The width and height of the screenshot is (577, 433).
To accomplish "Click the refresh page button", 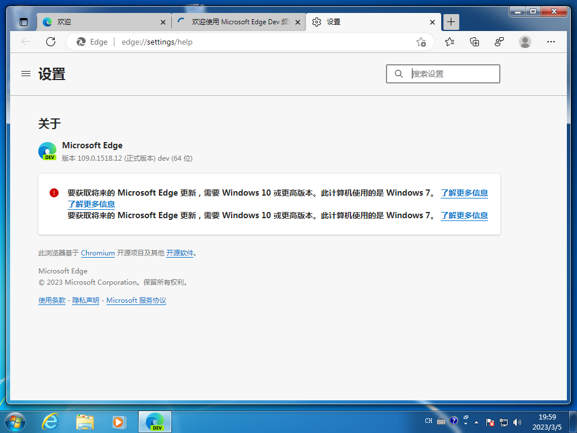I will tap(51, 42).
